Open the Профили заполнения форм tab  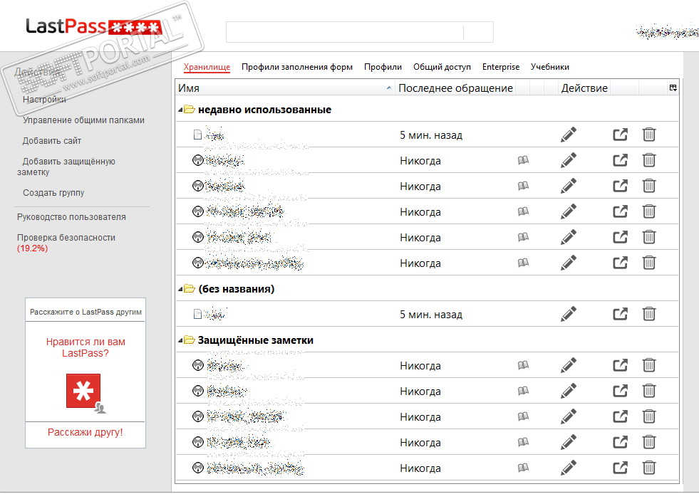tap(297, 67)
